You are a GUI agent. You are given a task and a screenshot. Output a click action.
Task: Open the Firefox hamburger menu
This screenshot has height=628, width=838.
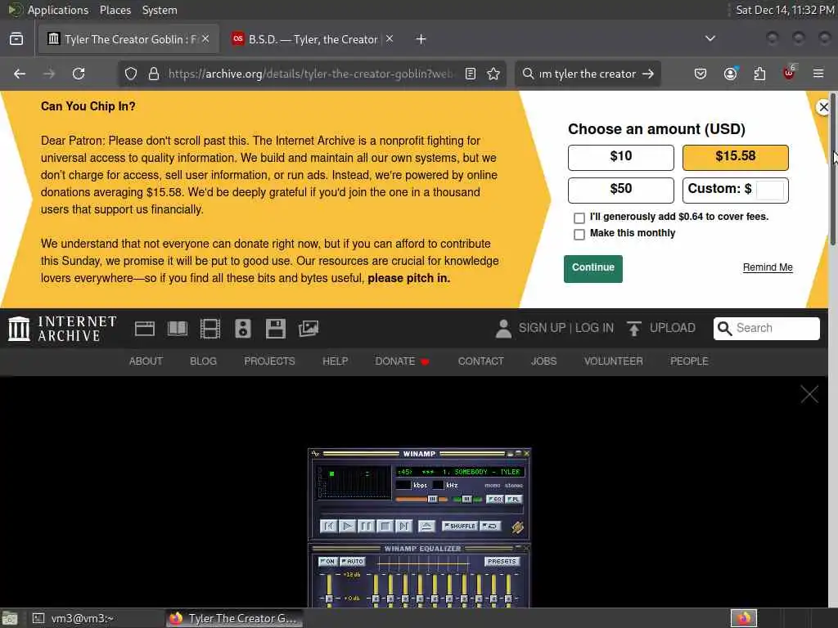818,74
